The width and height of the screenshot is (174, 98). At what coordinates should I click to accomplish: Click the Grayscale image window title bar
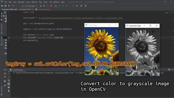[x=142, y=26]
